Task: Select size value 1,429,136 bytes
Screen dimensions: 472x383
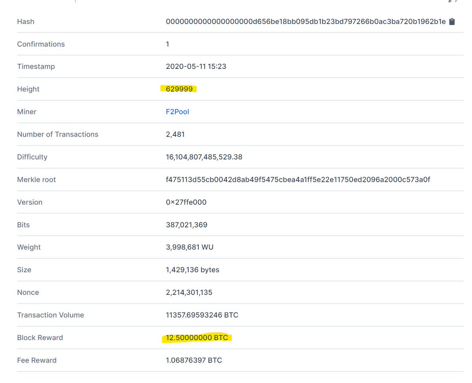Action: coord(193,270)
